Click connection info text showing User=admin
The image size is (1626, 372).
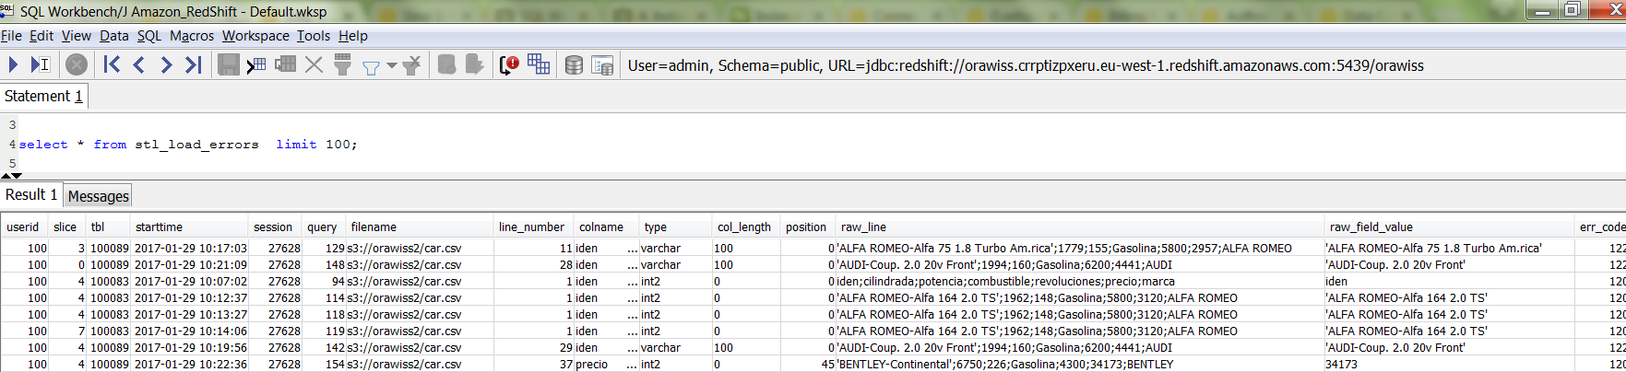point(1026,65)
